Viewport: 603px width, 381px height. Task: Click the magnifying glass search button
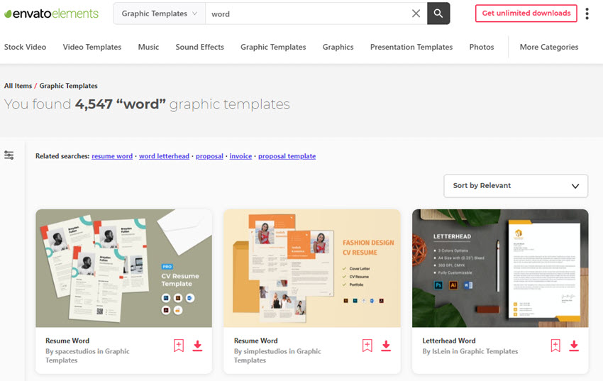coord(438,13)
